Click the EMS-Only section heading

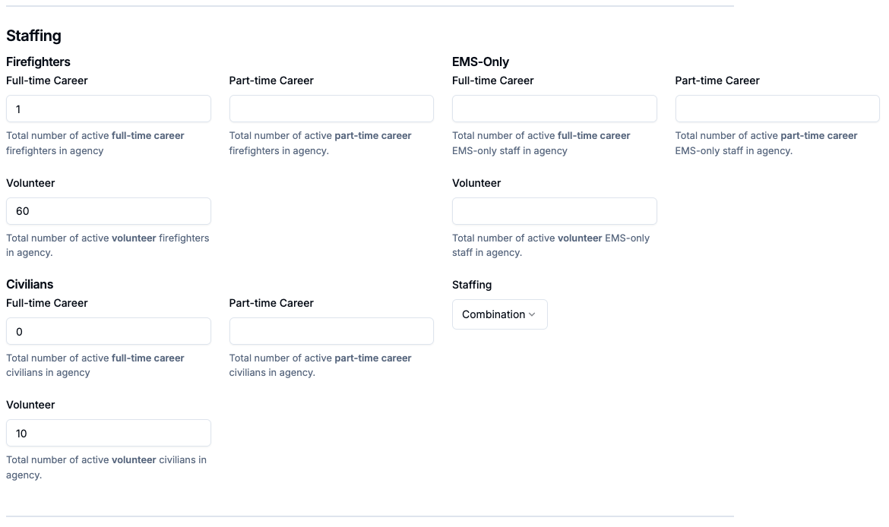(480, 62)
